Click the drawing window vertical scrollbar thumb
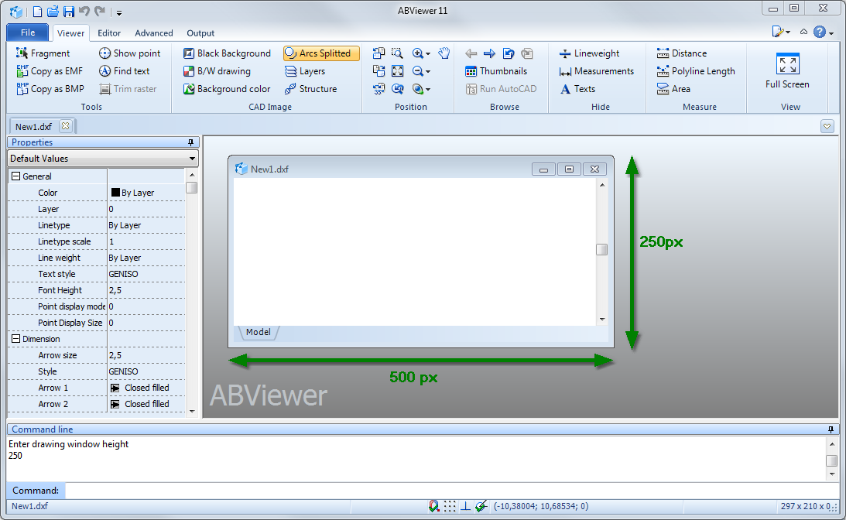846x520 pixels. coord(601,250)
